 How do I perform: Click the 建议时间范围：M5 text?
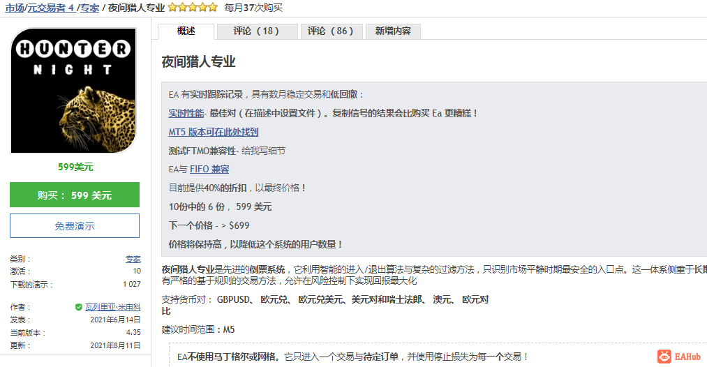[198, 329]
